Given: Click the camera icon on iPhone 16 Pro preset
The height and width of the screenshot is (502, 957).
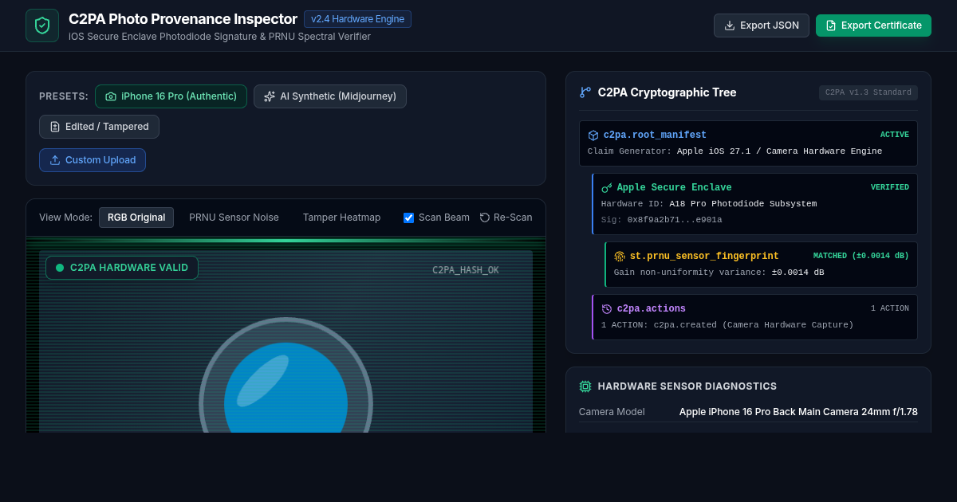Looking at the screenshot, I should tap(111, 96).
